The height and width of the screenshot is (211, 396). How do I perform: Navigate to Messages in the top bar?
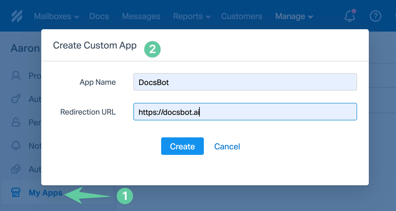tap(141, 16)
